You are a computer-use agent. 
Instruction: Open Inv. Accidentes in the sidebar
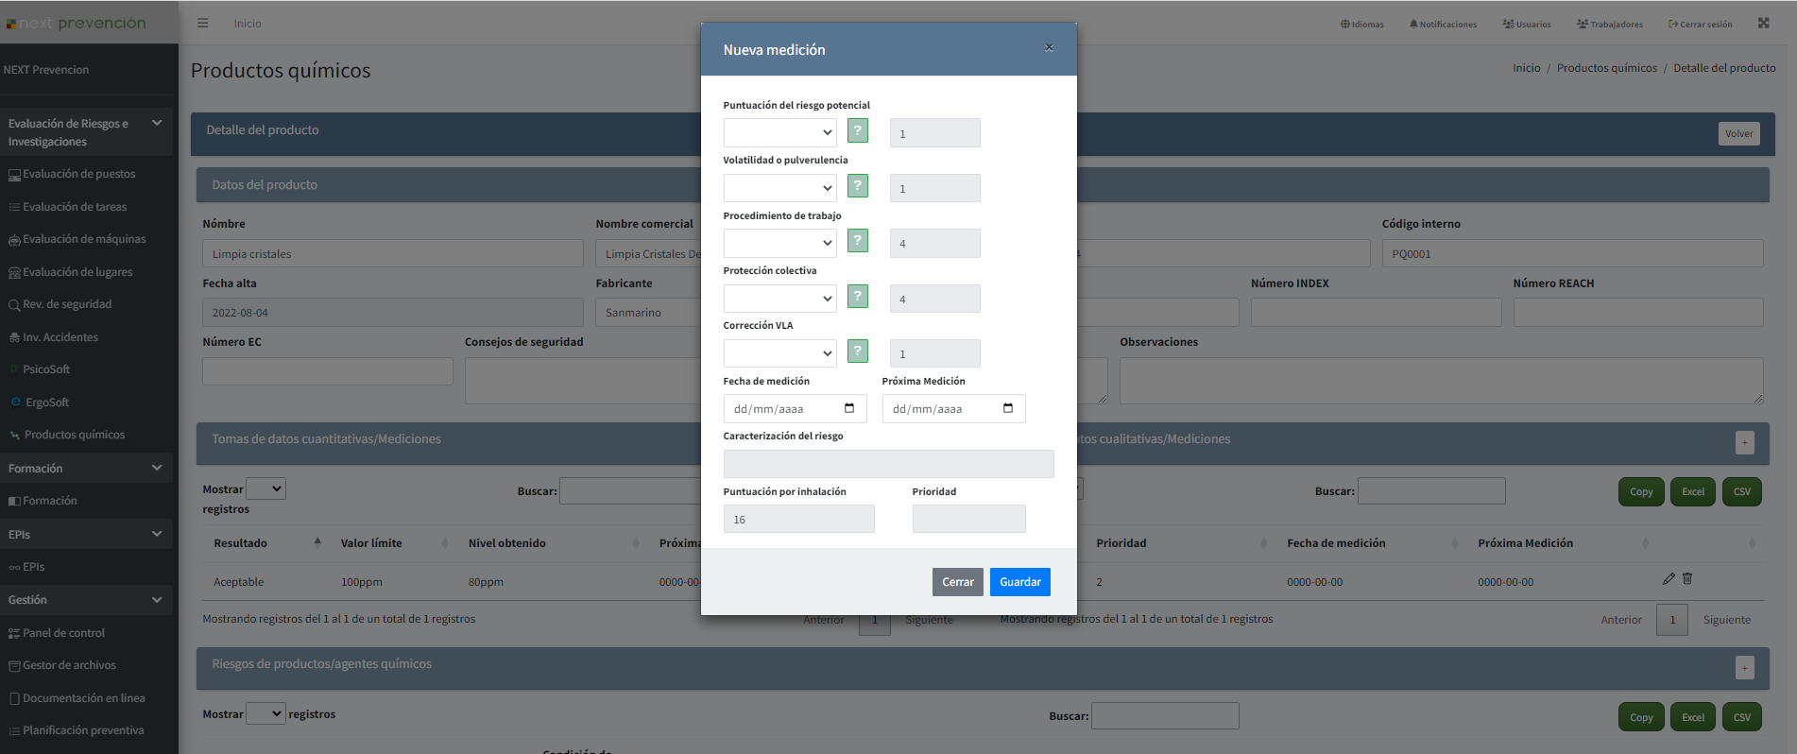coord(60,337)
